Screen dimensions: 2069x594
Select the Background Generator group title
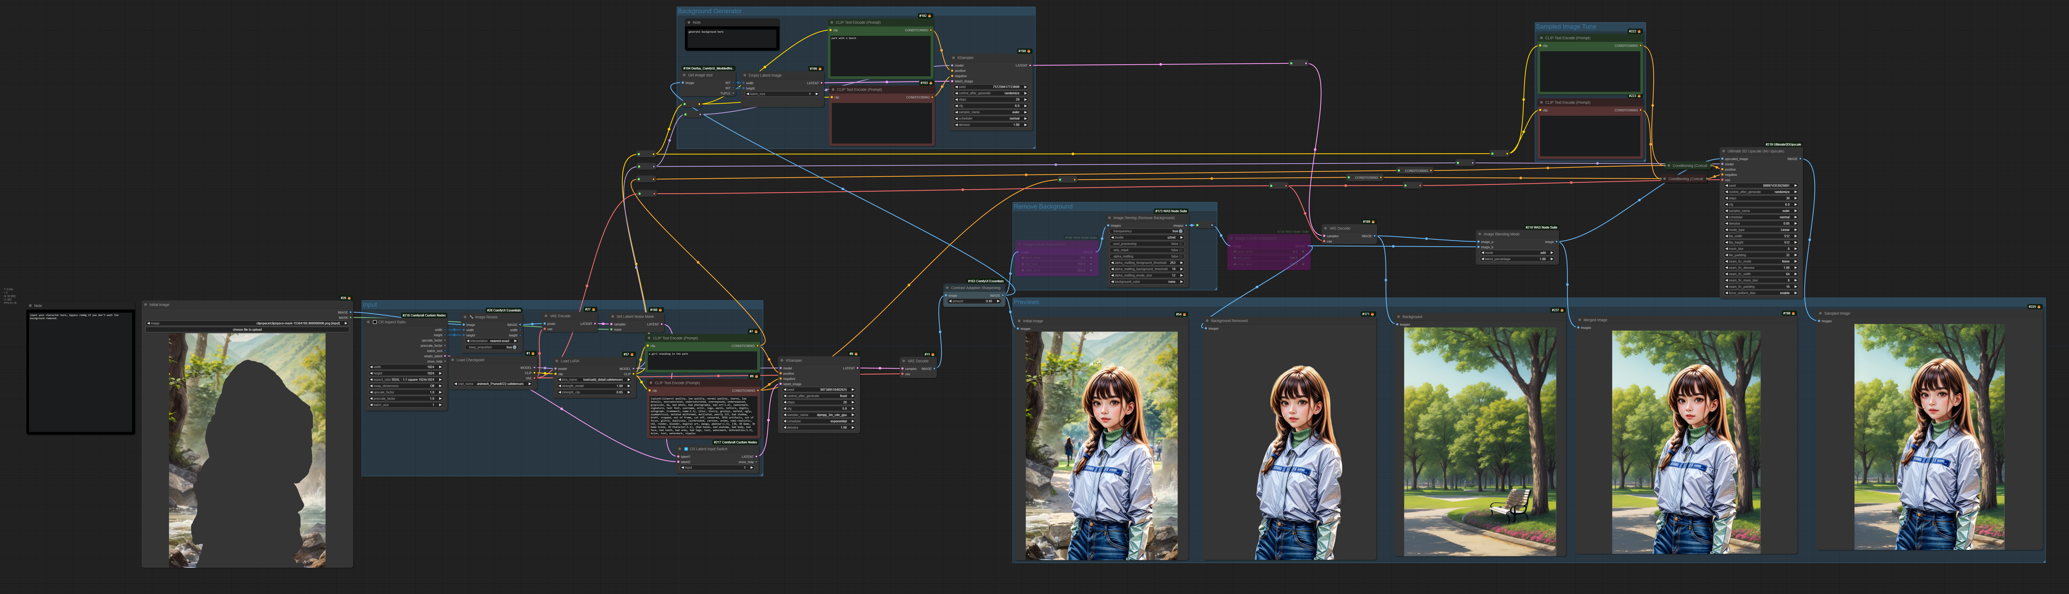pos(710,11)
